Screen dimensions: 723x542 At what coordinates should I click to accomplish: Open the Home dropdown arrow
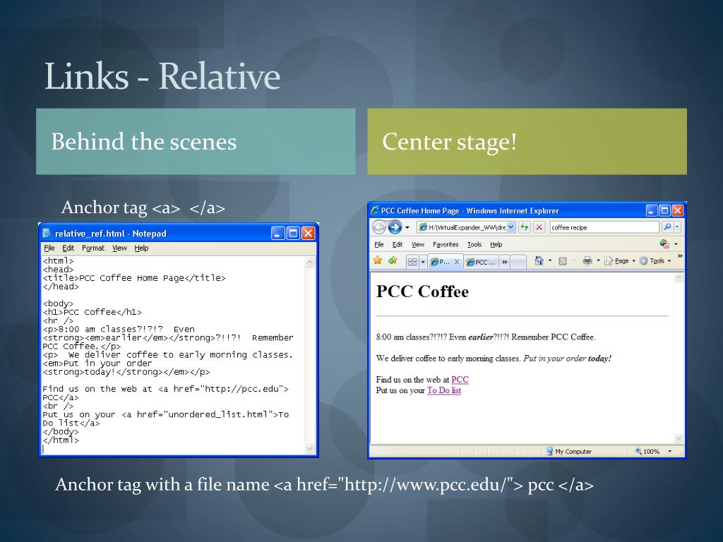click(x=550, y=261)
